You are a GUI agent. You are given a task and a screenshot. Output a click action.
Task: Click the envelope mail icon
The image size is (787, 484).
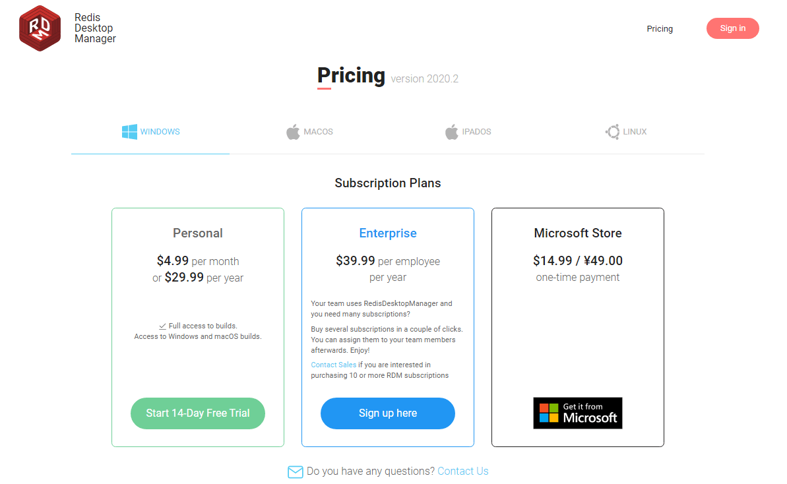pos(295,471)
